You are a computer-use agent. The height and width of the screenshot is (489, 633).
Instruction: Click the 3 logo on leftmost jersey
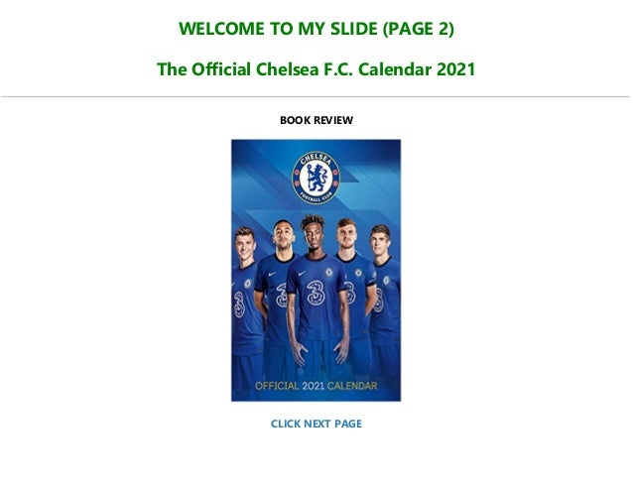pos(239,306)
